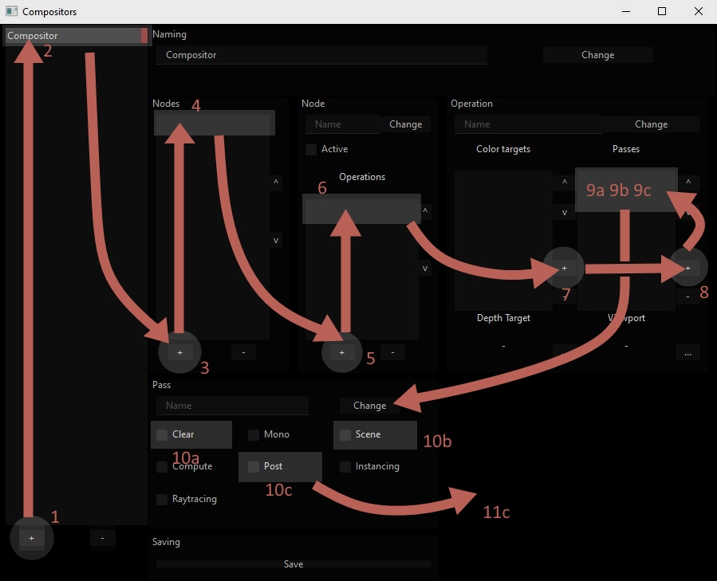Click the Pass Name input field

(232, 406)
